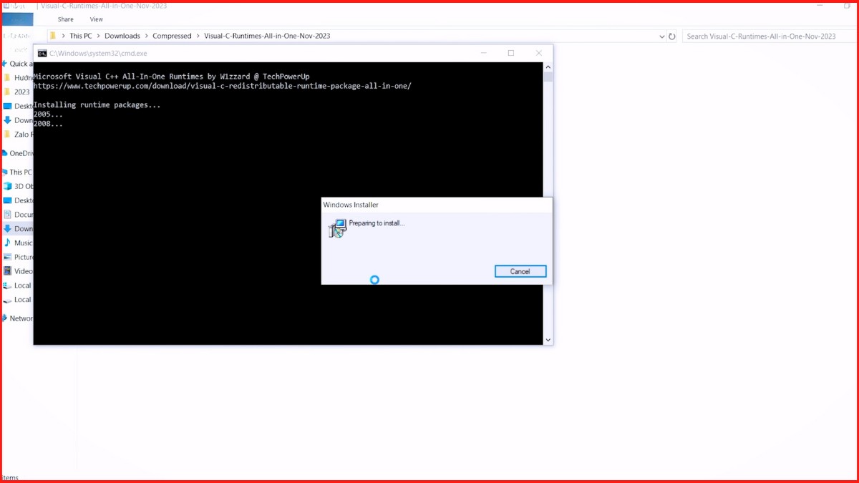Open the address bar history dropdown
Viewport: 859px width, 483px height.
(x=661, y=35)
